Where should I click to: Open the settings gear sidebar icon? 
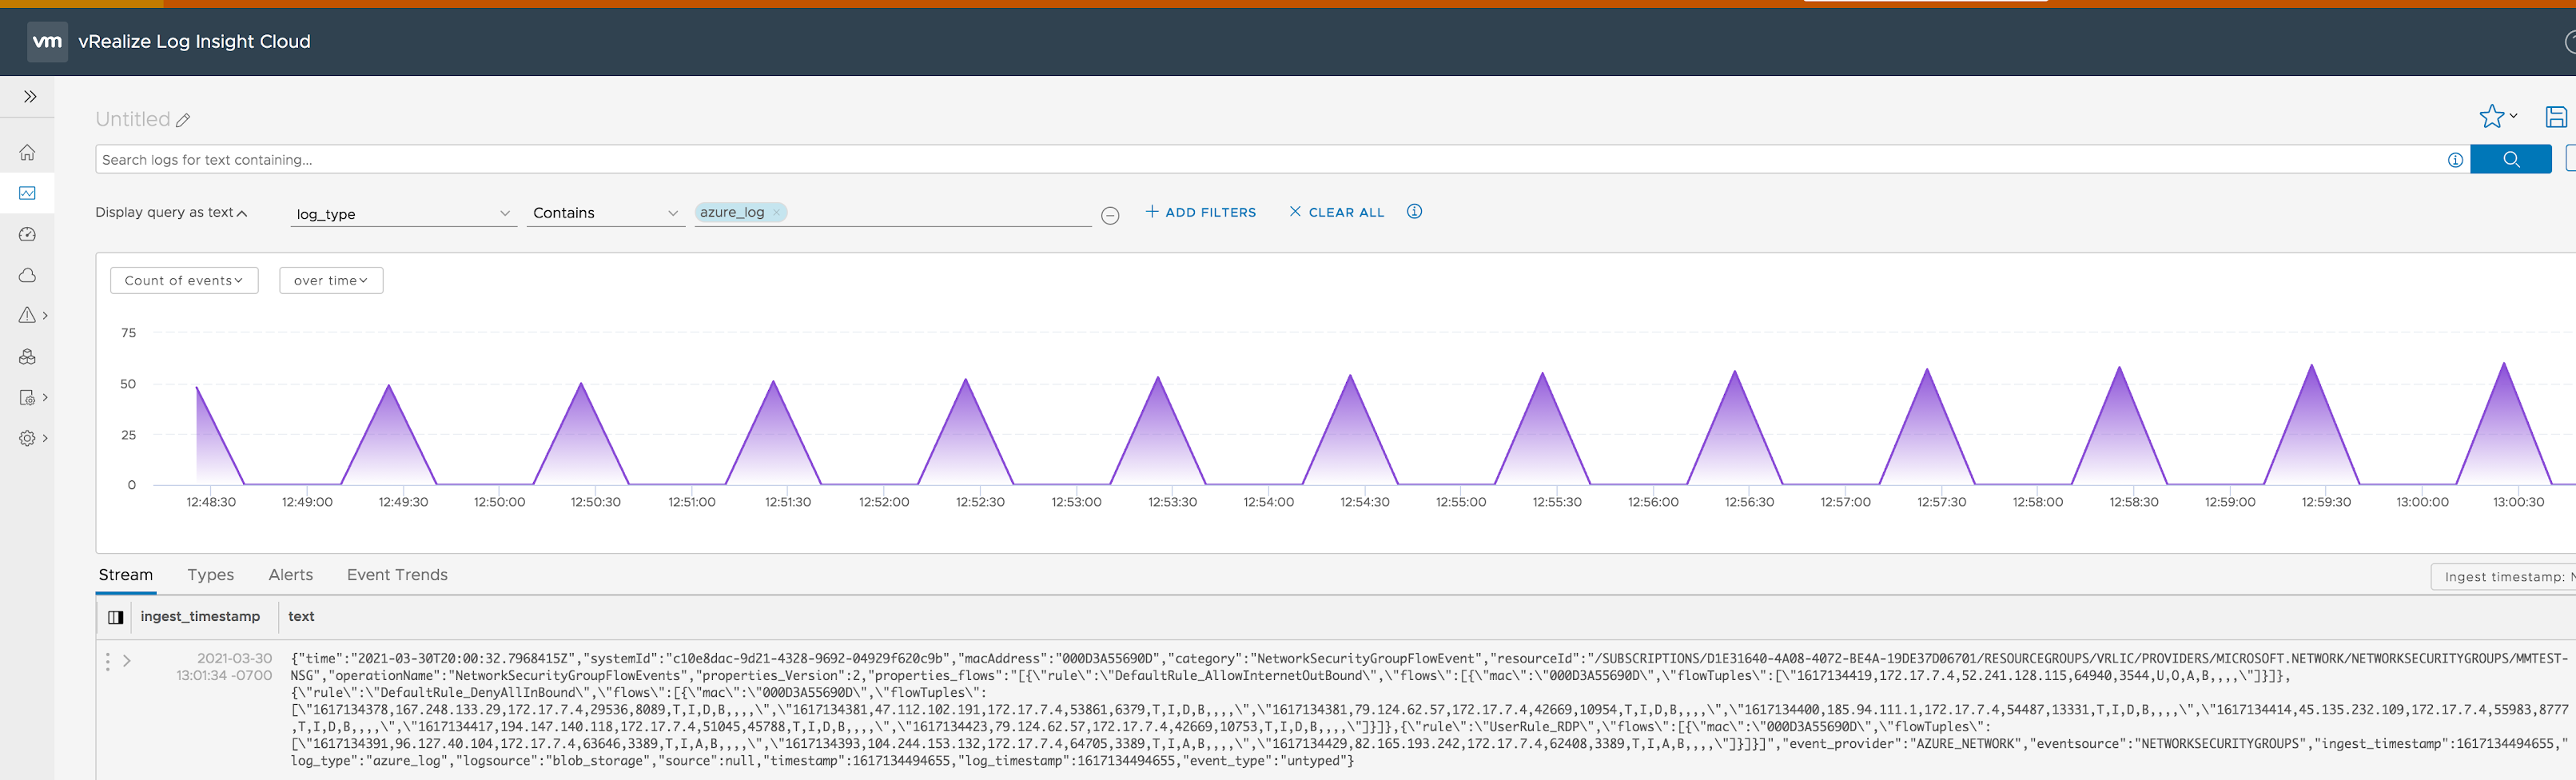pyautogui.click(x=27, y=438)
